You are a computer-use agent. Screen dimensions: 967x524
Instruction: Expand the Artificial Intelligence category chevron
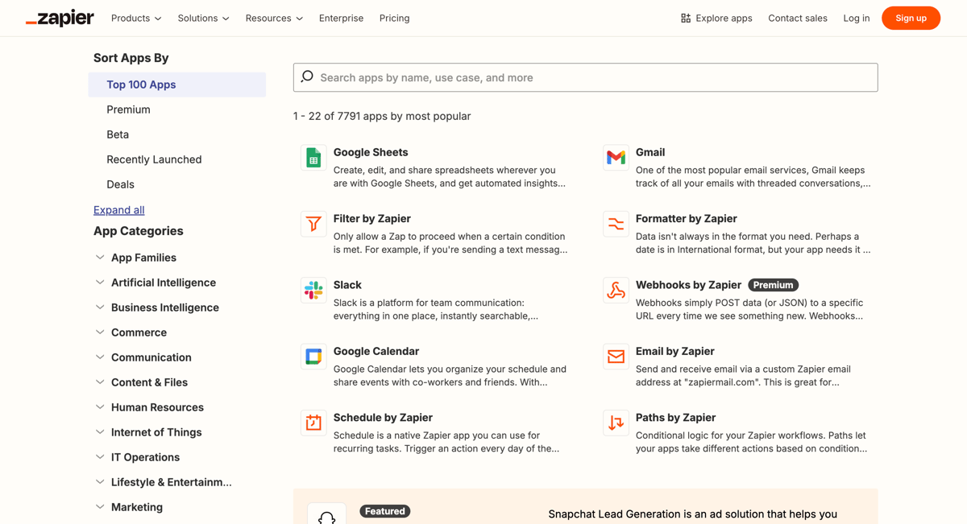[x=100, y=283]
